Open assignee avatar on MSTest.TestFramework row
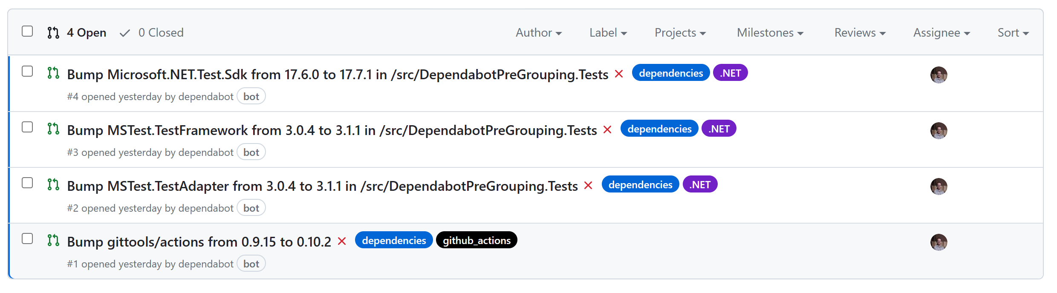Screen dimensions: 1057x293 pyautogui.click(x=939, y=131)
